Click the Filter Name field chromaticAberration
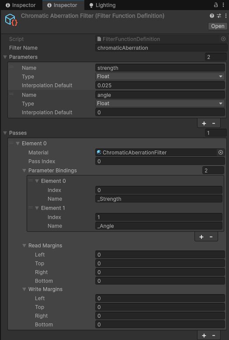The height and width of the screenshot is (340, 229). pyautogui.click(x=161, y=48)
